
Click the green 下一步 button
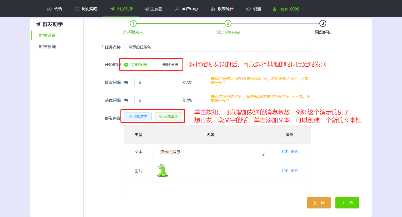(x=347, y=203)
